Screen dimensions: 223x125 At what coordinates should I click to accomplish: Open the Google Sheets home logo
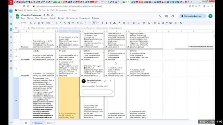click(17, 16)
